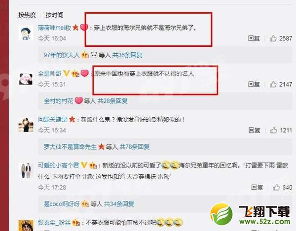Click thumbs-up icon showing 840 likes
The width and height of the screenshot is (296, 231).
pos(276,187)
